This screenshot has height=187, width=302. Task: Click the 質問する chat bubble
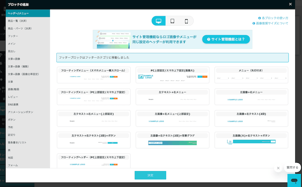292,167
